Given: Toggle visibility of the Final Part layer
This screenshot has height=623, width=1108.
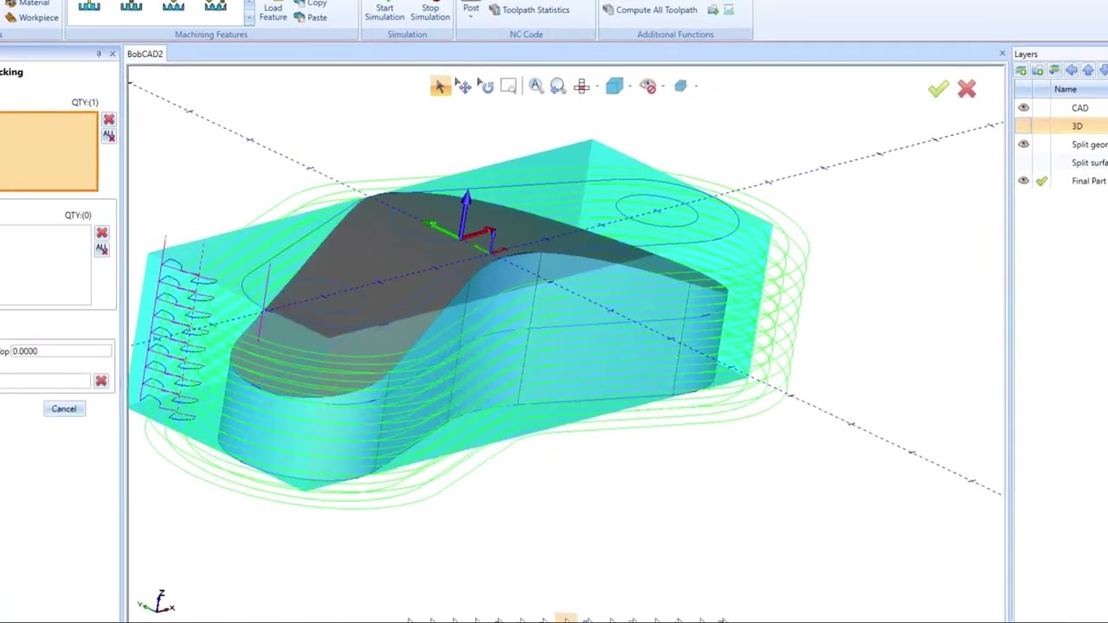Looking at the screenshot, I should point(1024,181).
